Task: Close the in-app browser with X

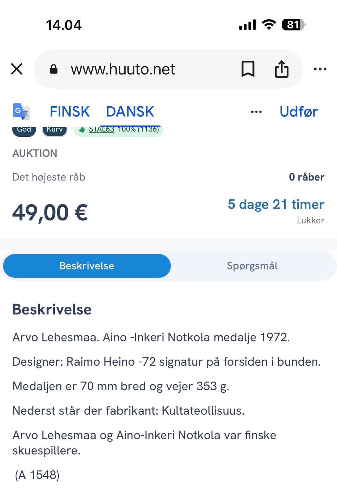Action: coord(17,69)
